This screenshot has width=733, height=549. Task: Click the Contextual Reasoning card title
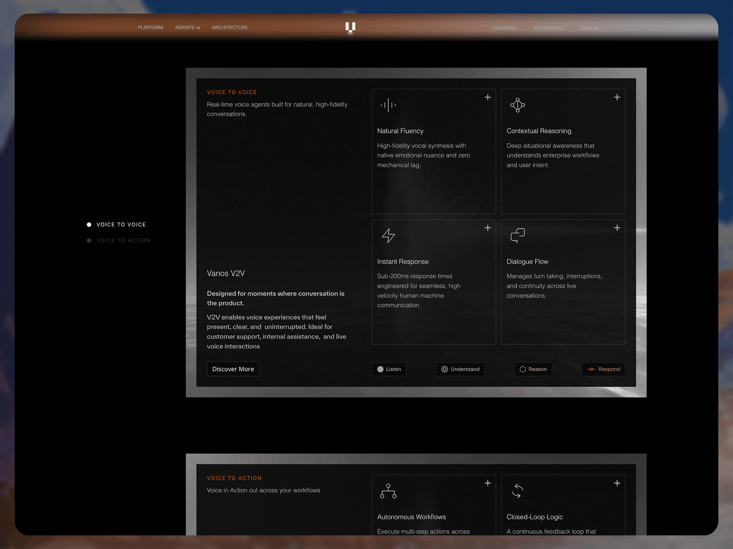[539, 131]
